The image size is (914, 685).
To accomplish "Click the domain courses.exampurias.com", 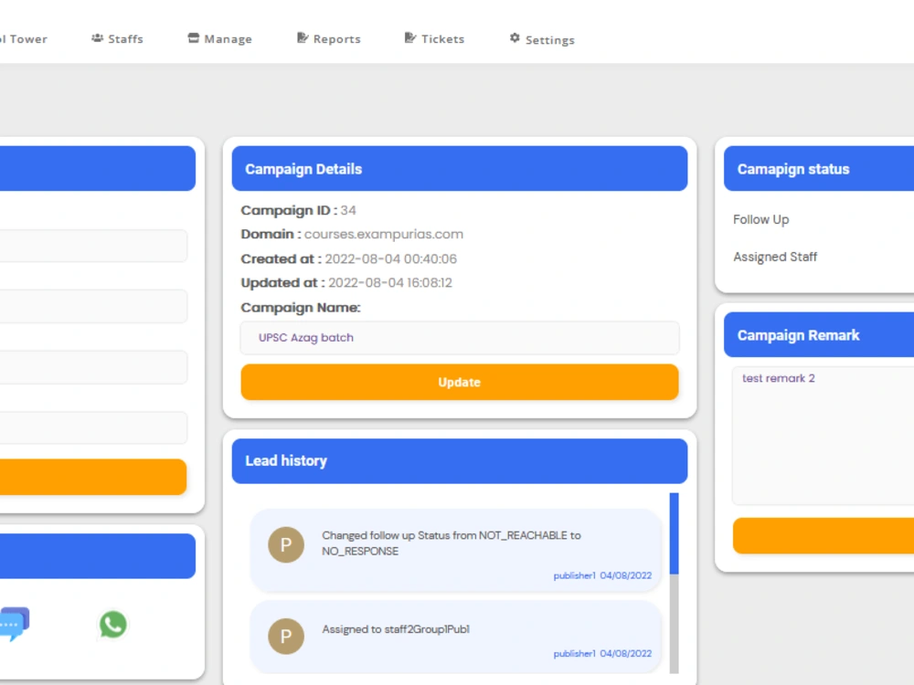I will click(x=384, y=234).
